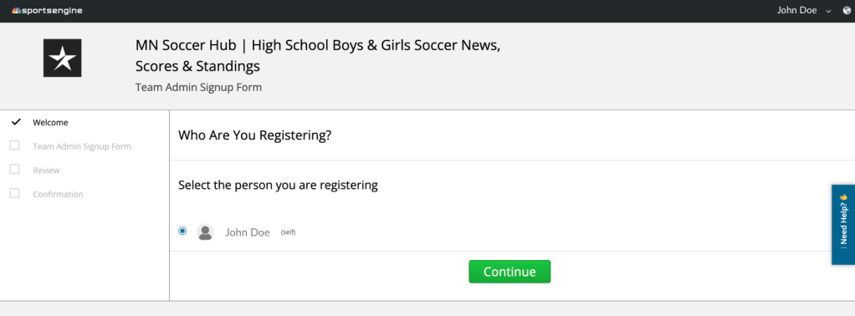Jump to the Review step
Image resolution: width=855 pixels, height=316 pixels.
click(x=46, y=171)
